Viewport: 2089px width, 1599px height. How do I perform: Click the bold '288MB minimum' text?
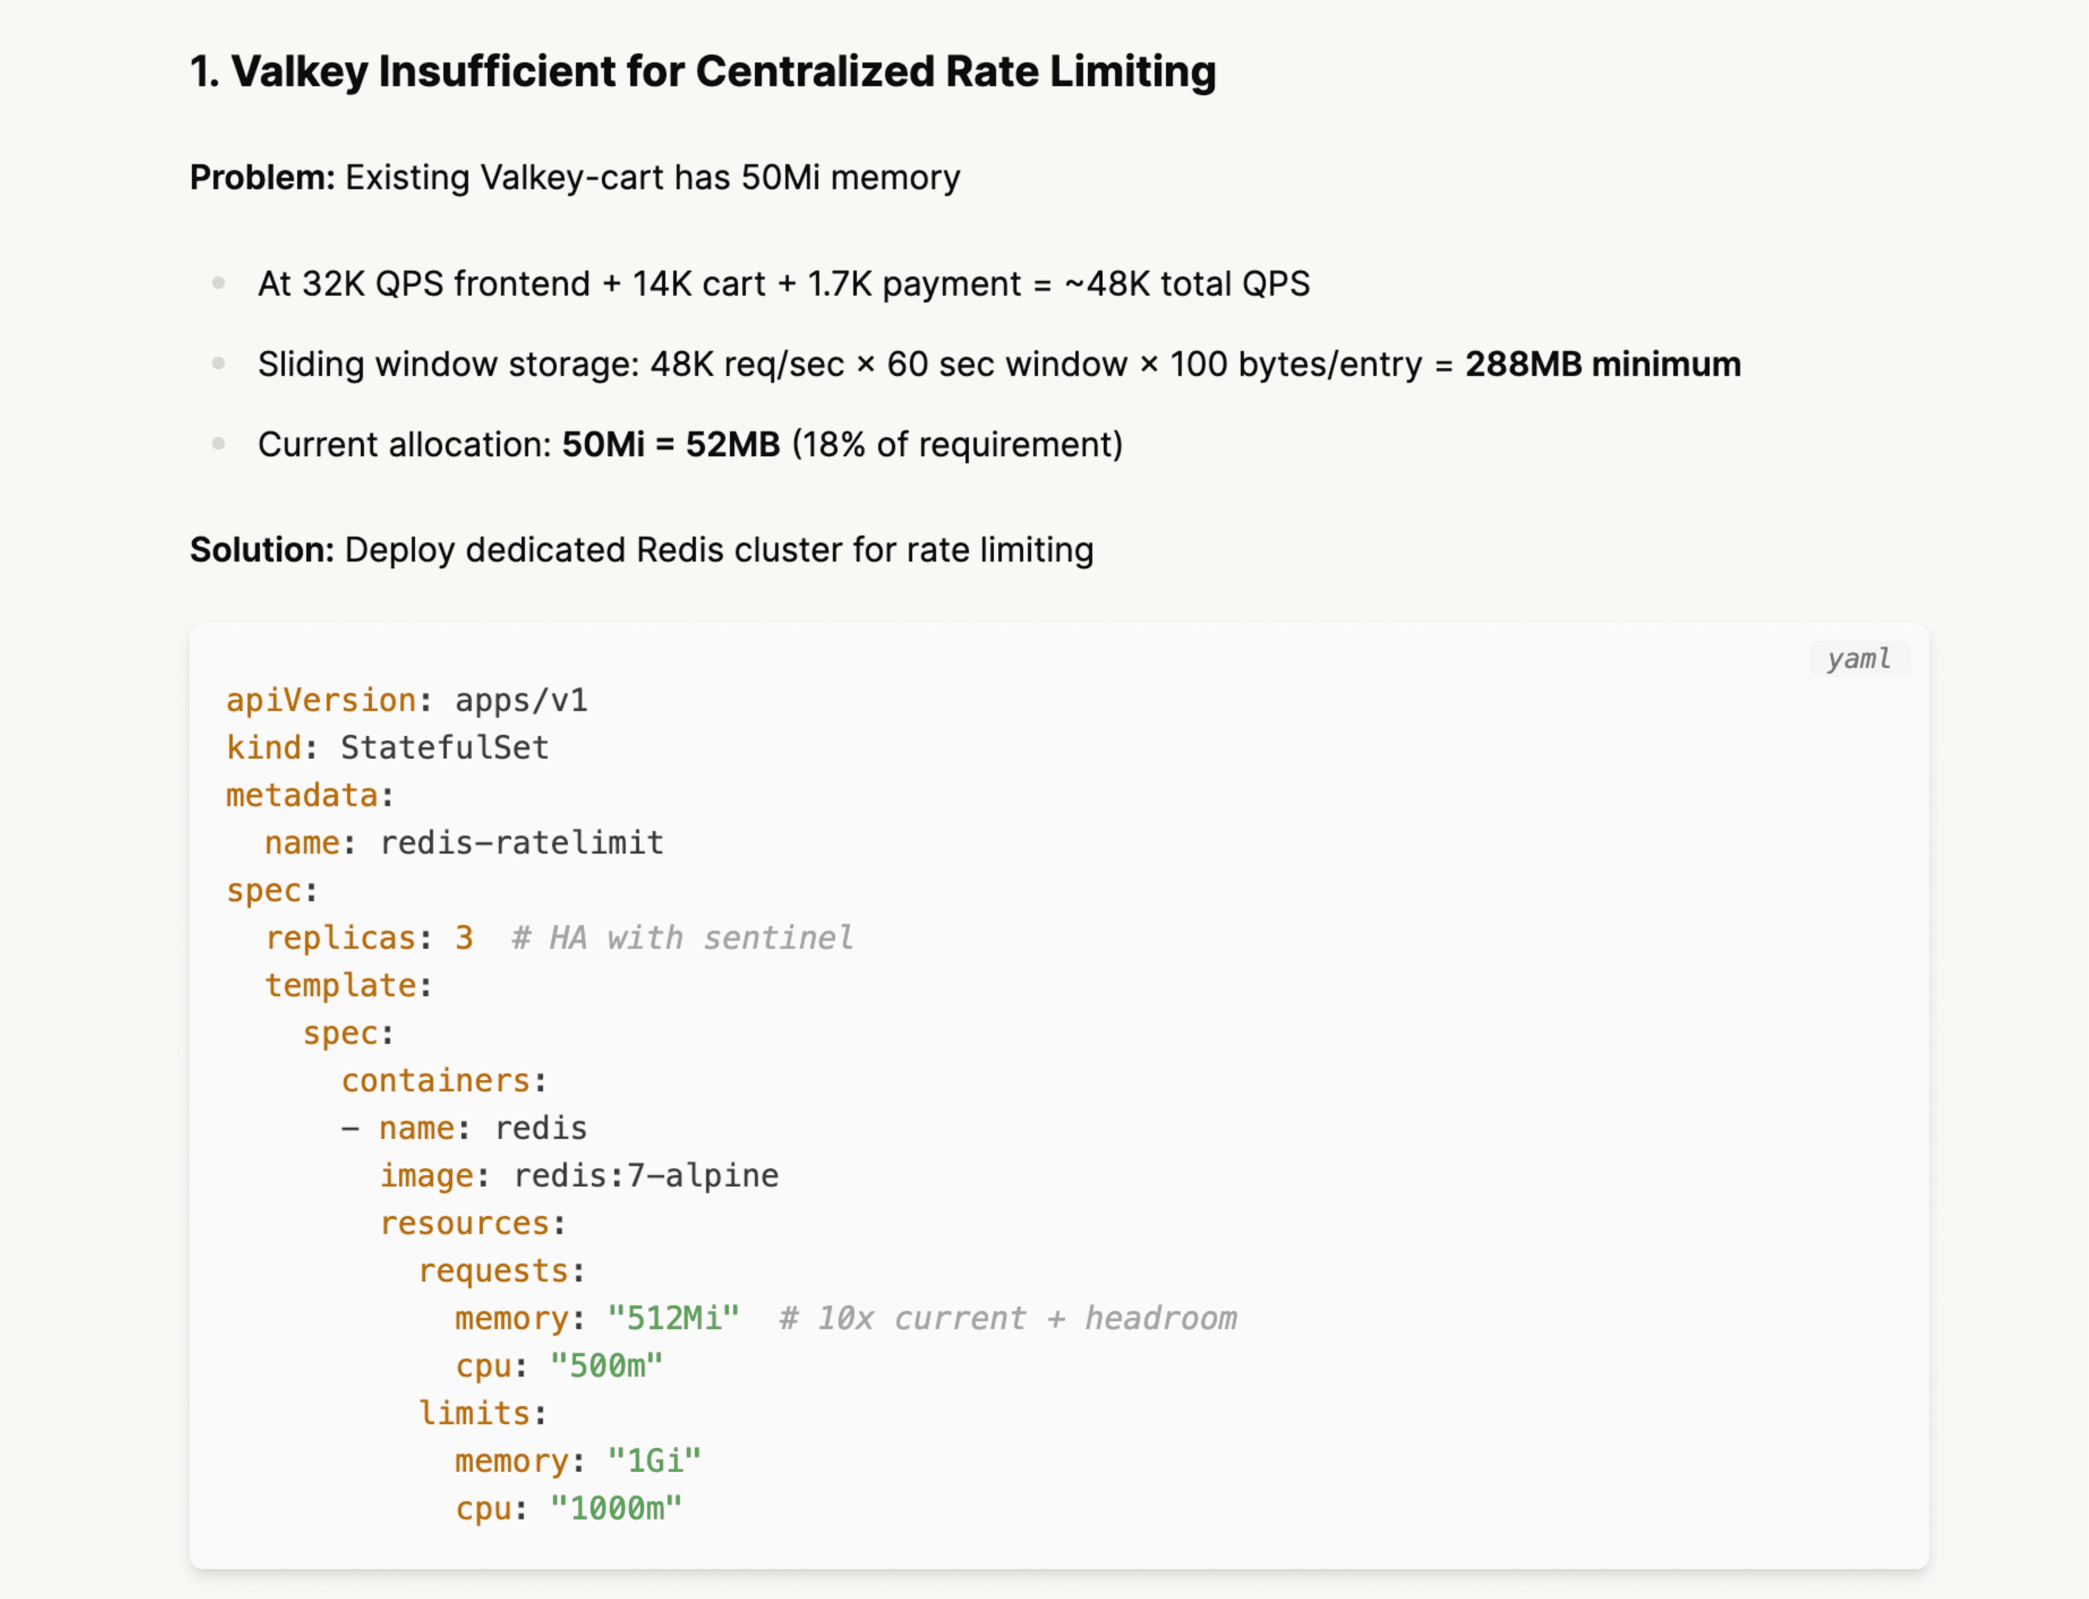coord(1603,363)
